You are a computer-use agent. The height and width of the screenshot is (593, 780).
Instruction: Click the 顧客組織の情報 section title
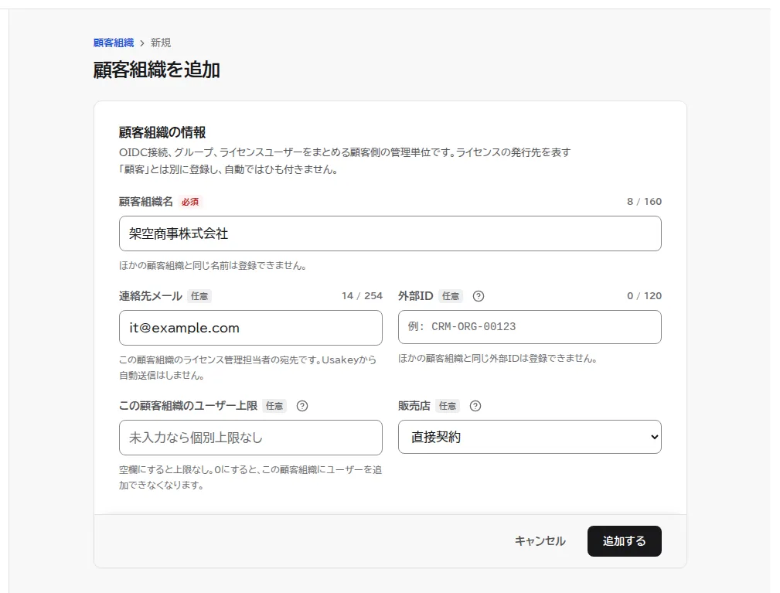[x=162, y=132]
